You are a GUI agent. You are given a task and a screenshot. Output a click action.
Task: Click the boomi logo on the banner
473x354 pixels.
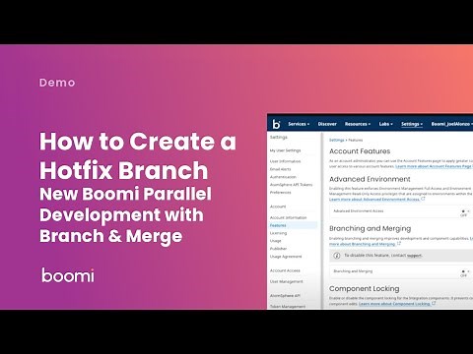68,275
